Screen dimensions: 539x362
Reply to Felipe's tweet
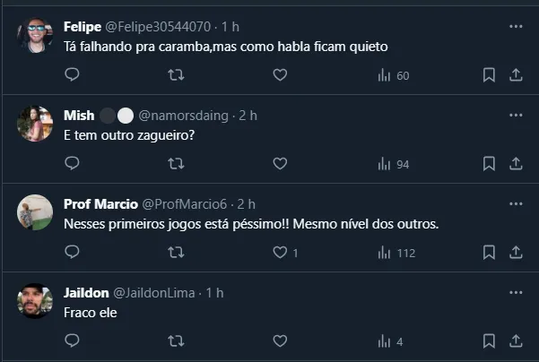[x=73, y=75]
